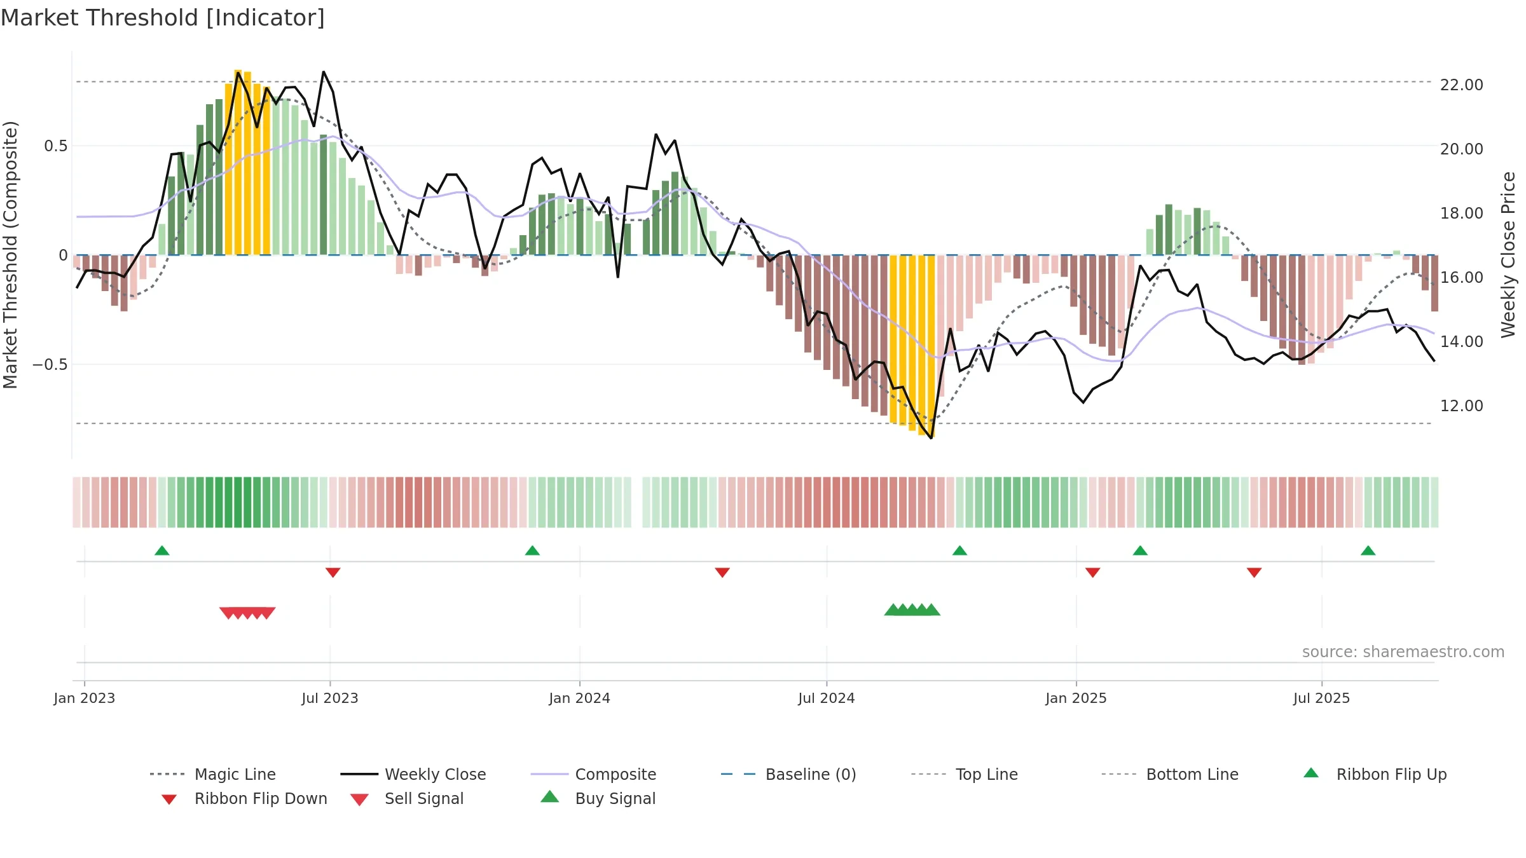Screen dimensions: 1526x858
Task: Click the 0.5 left axis label
Action: point(56,146)
